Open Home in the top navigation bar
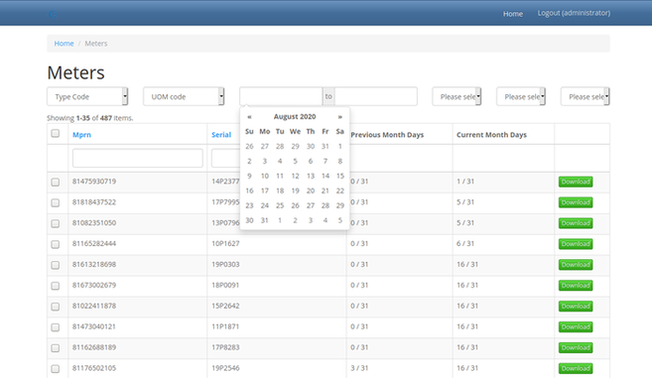Viewport: 652px width, 378px height. pyautogui.click(x=513, y=14)
